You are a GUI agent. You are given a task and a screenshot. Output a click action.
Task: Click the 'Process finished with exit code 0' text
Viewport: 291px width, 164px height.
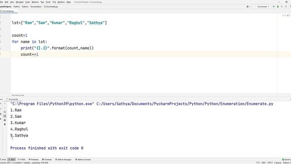pyautogui.click(x=47, y=148)
